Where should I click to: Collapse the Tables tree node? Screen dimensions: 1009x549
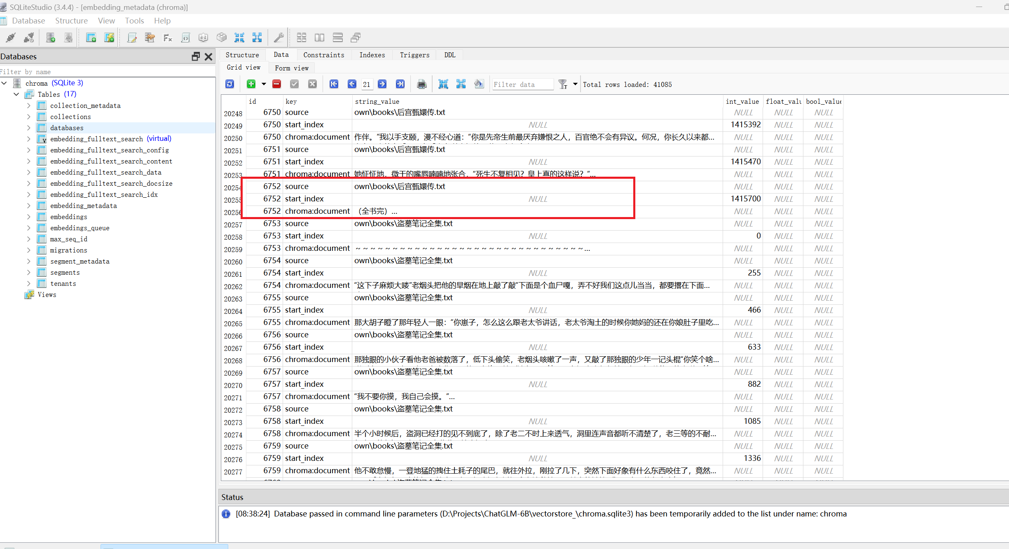16,94
